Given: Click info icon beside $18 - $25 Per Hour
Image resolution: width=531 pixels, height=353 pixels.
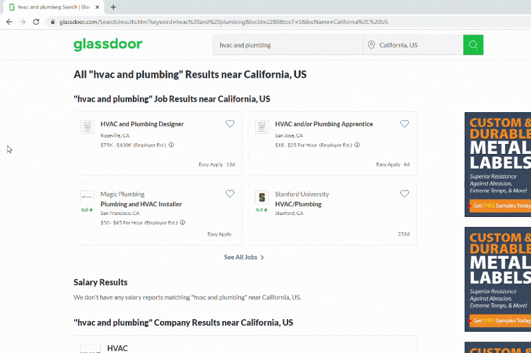Looking at the screenshot, I should click(357, 145).
